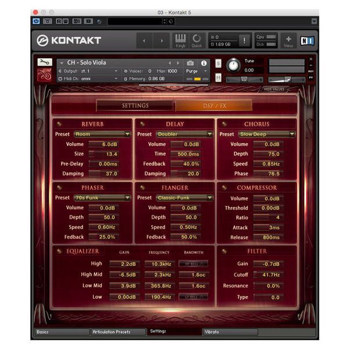Open instrument edit mode via wrench icon
The height and width of the screenshot is (349, 349).
pyautogui.click(x=45, y=62)
